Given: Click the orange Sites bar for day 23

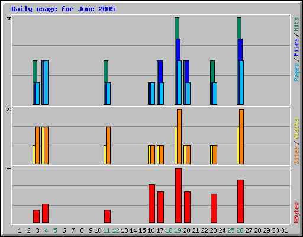Looking at the screenshot, I should (215, 155).
